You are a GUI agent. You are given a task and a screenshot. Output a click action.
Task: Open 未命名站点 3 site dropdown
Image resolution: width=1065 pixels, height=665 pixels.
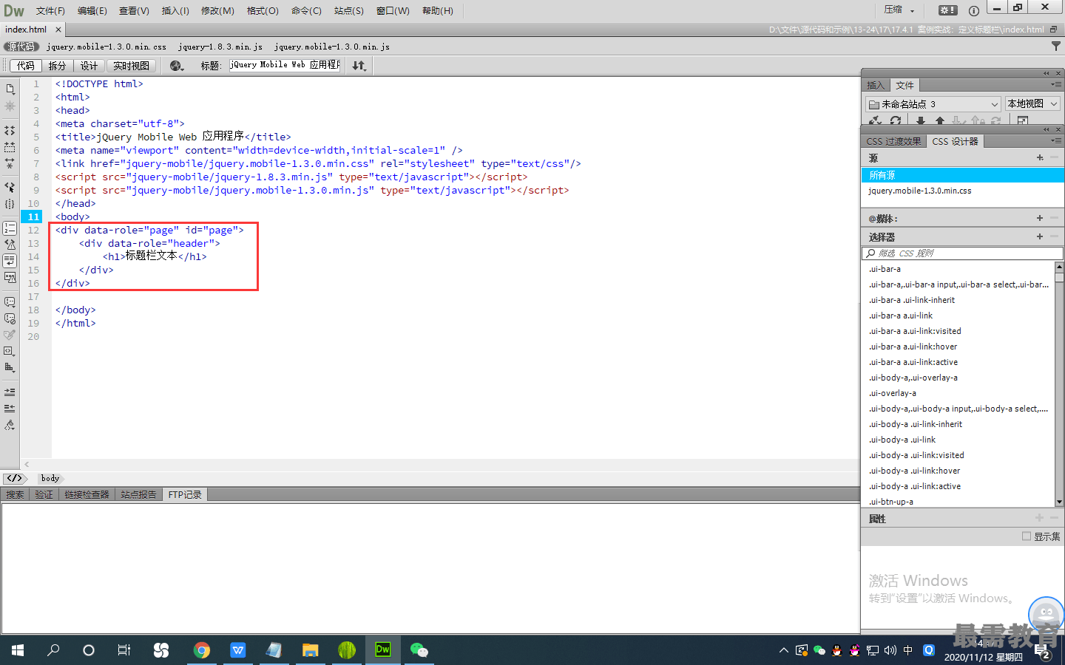[933, 104]
